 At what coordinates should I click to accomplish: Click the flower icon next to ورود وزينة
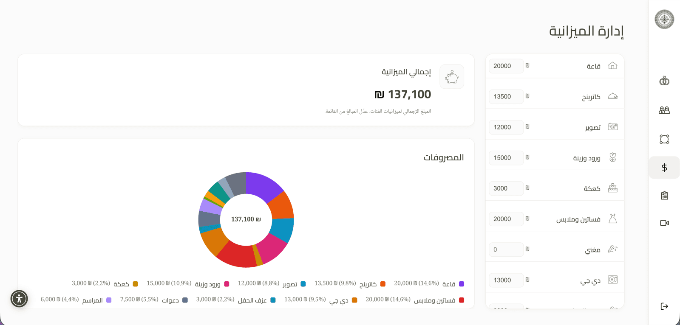612,157
